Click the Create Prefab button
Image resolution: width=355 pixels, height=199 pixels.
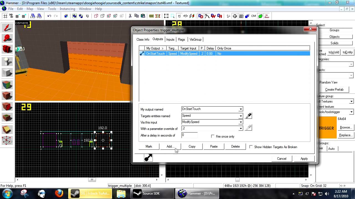(334, 90)
